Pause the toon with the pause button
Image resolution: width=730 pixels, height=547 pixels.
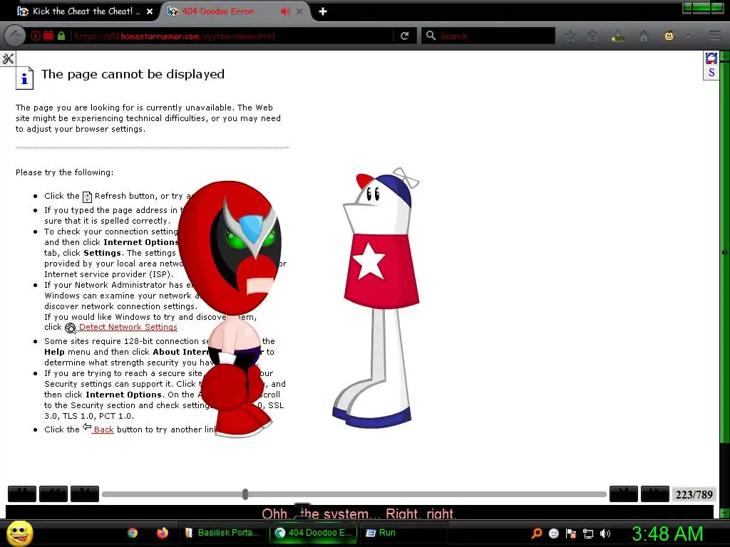[22, 494]
